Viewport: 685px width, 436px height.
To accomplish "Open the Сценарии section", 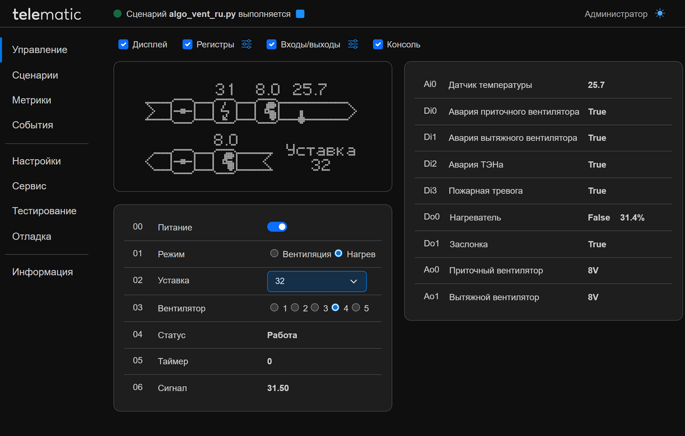I will click(x=35, y=75).
